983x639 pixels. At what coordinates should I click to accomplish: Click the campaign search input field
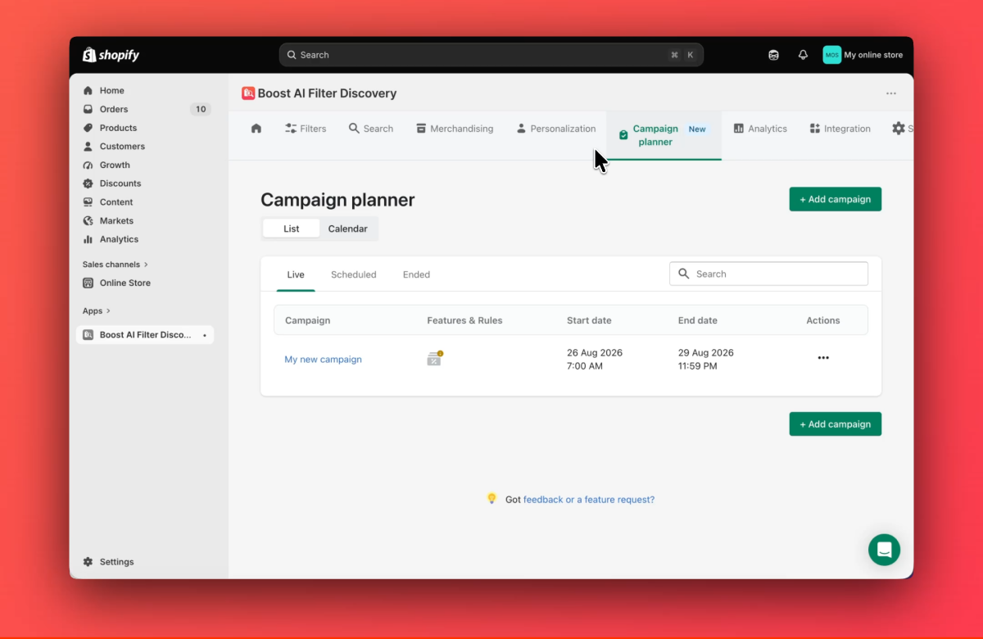pos(768,274)
